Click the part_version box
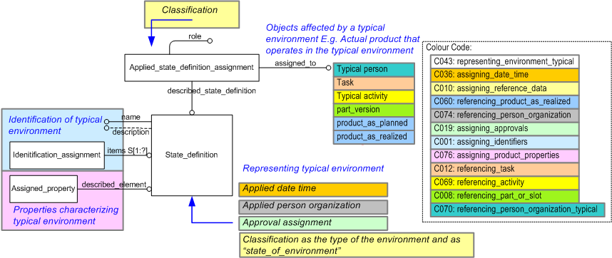The height and width of the screenshot is (258, 612). (374, 110)
